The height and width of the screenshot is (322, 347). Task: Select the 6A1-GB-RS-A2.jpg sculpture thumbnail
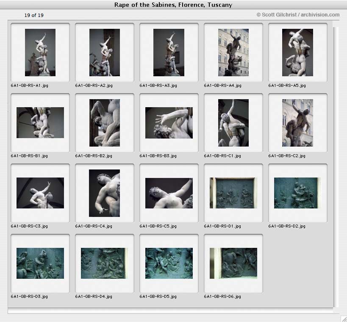pos(105,53)
